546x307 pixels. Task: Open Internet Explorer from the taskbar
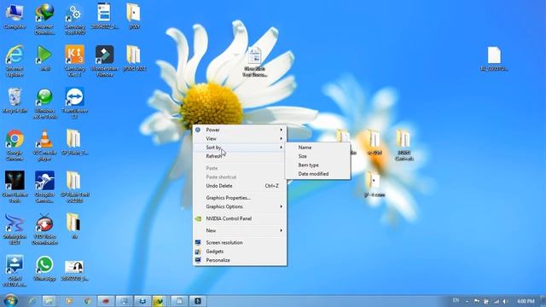pyautogui.click(x=32, y=301)
